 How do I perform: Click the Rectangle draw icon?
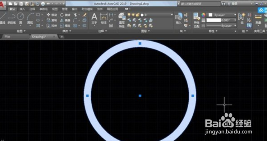[38, 15]
